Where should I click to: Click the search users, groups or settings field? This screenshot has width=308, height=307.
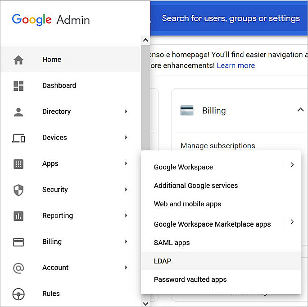tap(231, 19)
